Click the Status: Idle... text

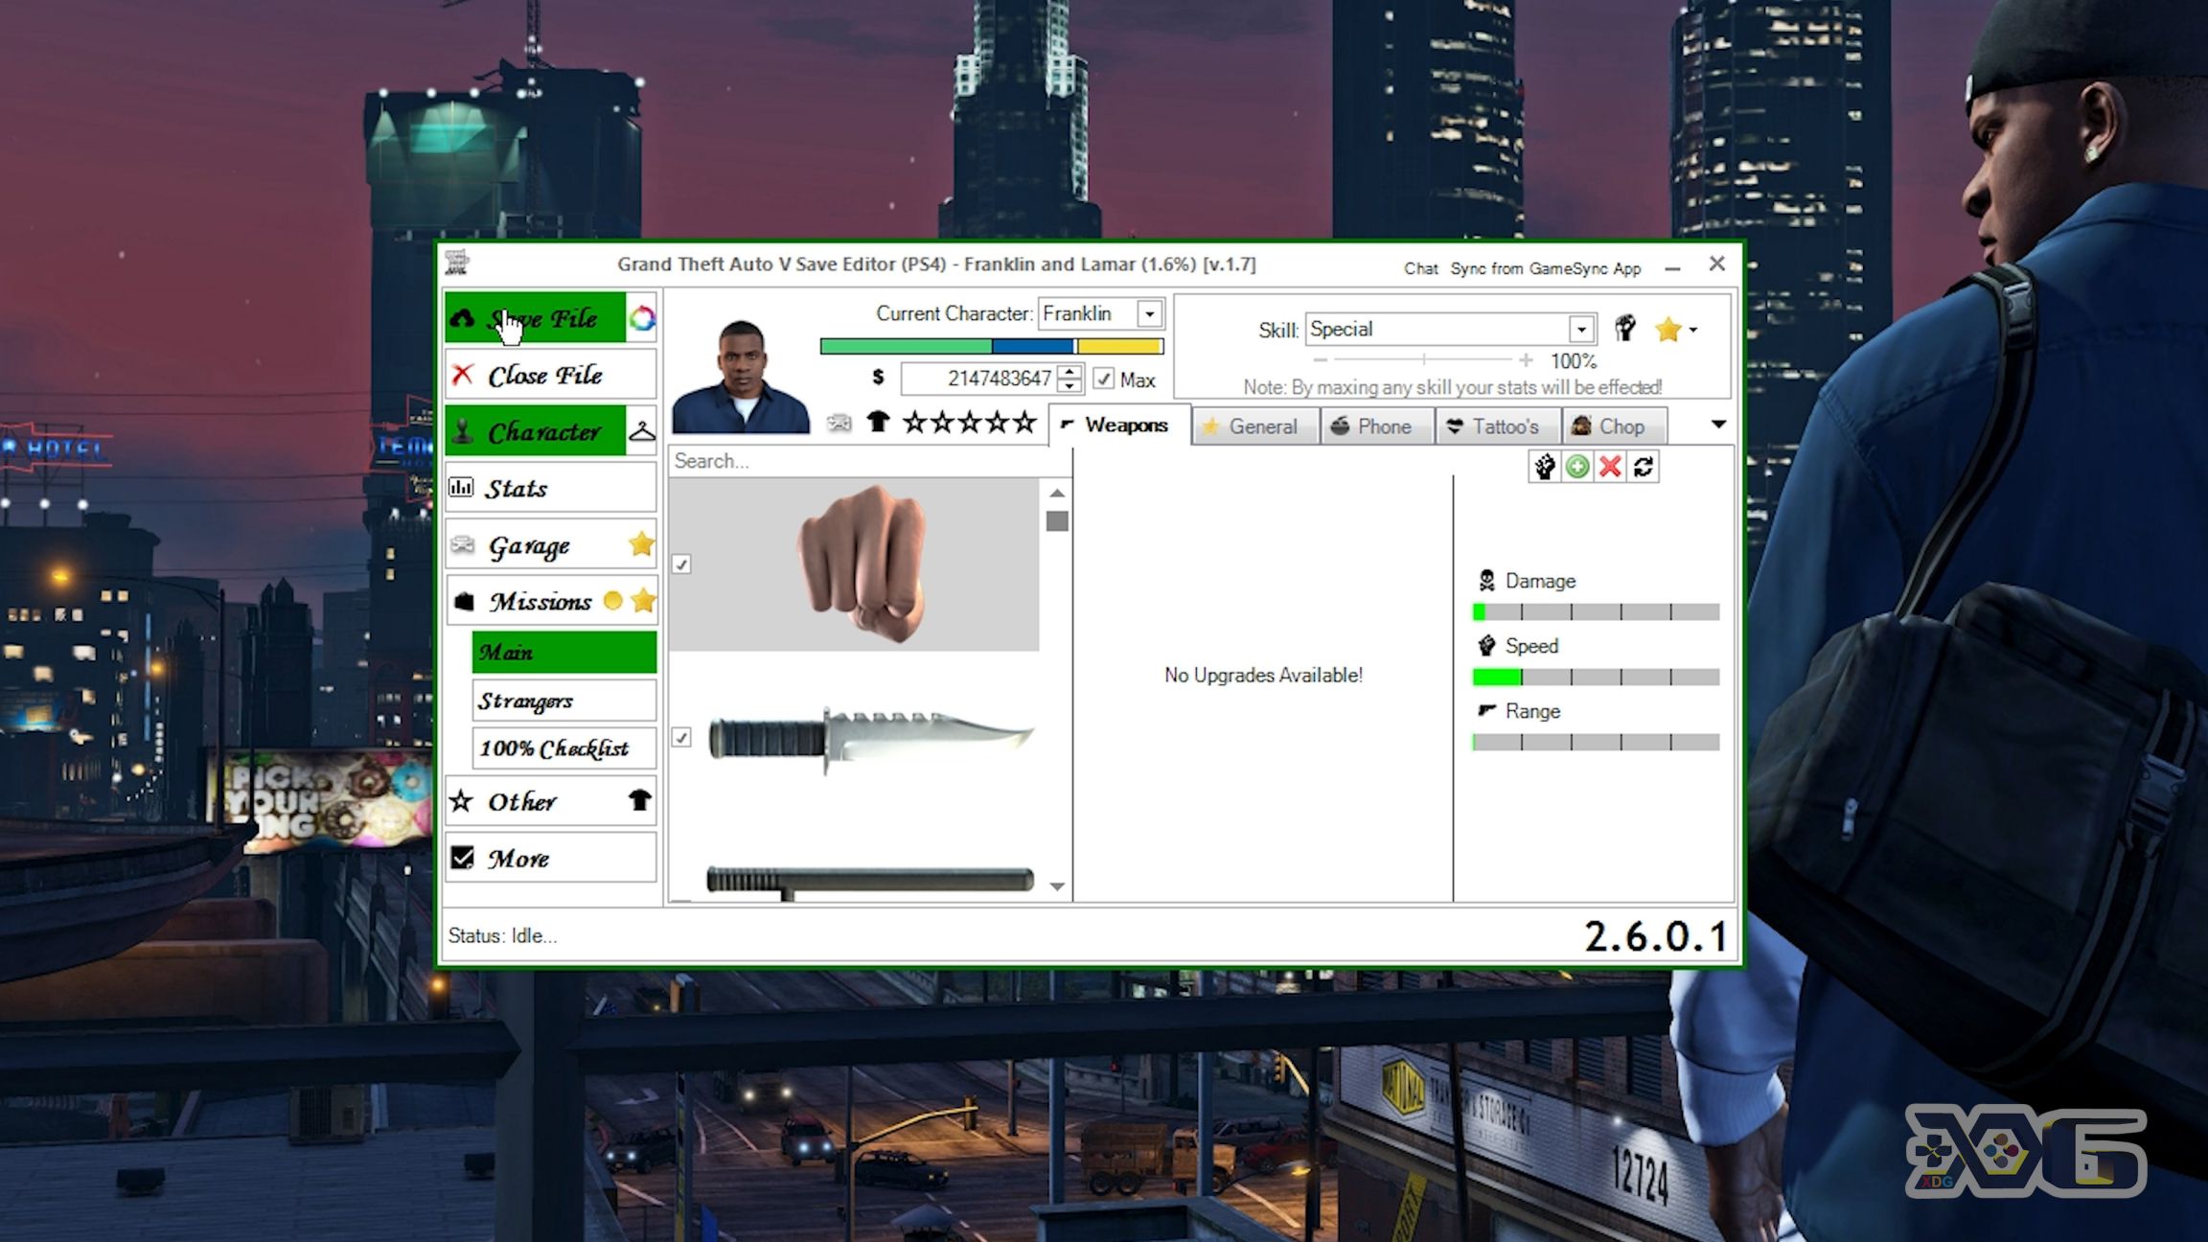(502, 935)
